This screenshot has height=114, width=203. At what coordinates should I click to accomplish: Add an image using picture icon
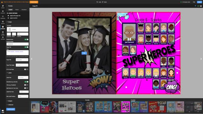click(x=201, y=6)
